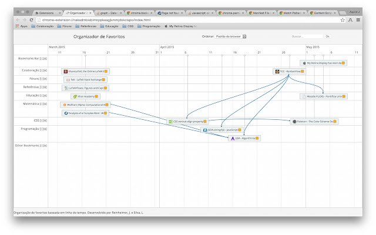Click the JSON.stringify card's favicon
The height and width of the screenshot is (235, 376).
pyautogui.click(x=205, y=130)
